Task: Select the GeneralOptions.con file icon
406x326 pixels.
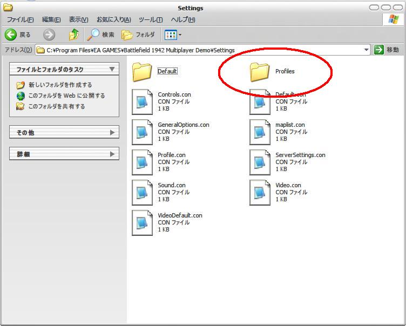Action: pos(142,132)
